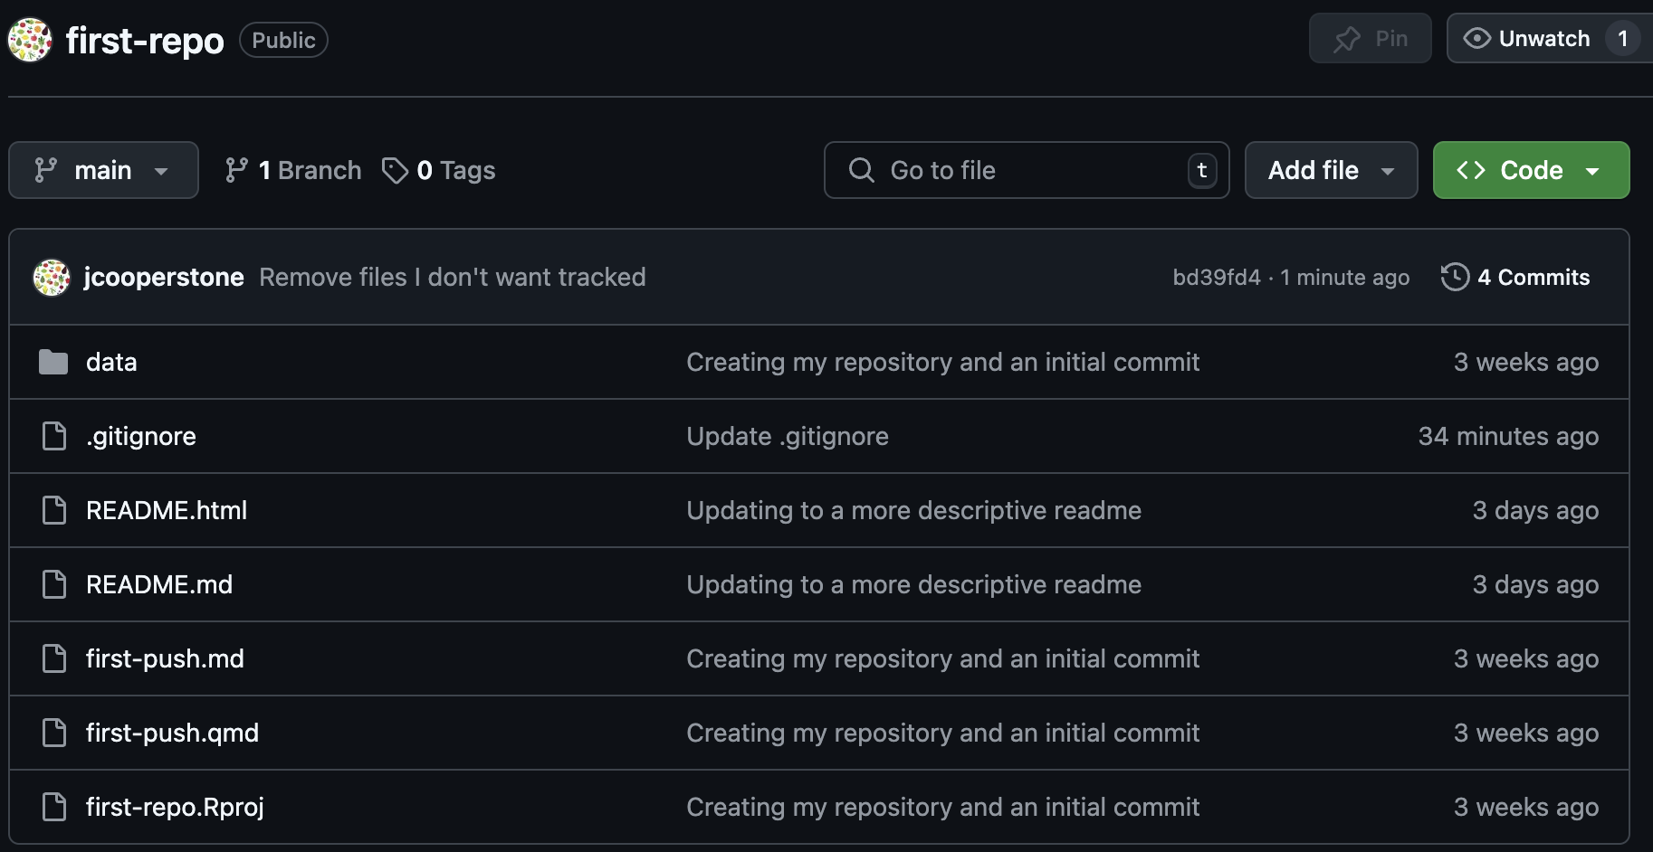Click the branch icon beside 1 Branch
The width and height of the screenshot is (1653, 852).
click(237, 170)
